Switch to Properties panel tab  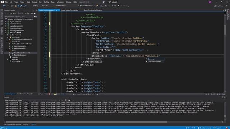point(30,94)
